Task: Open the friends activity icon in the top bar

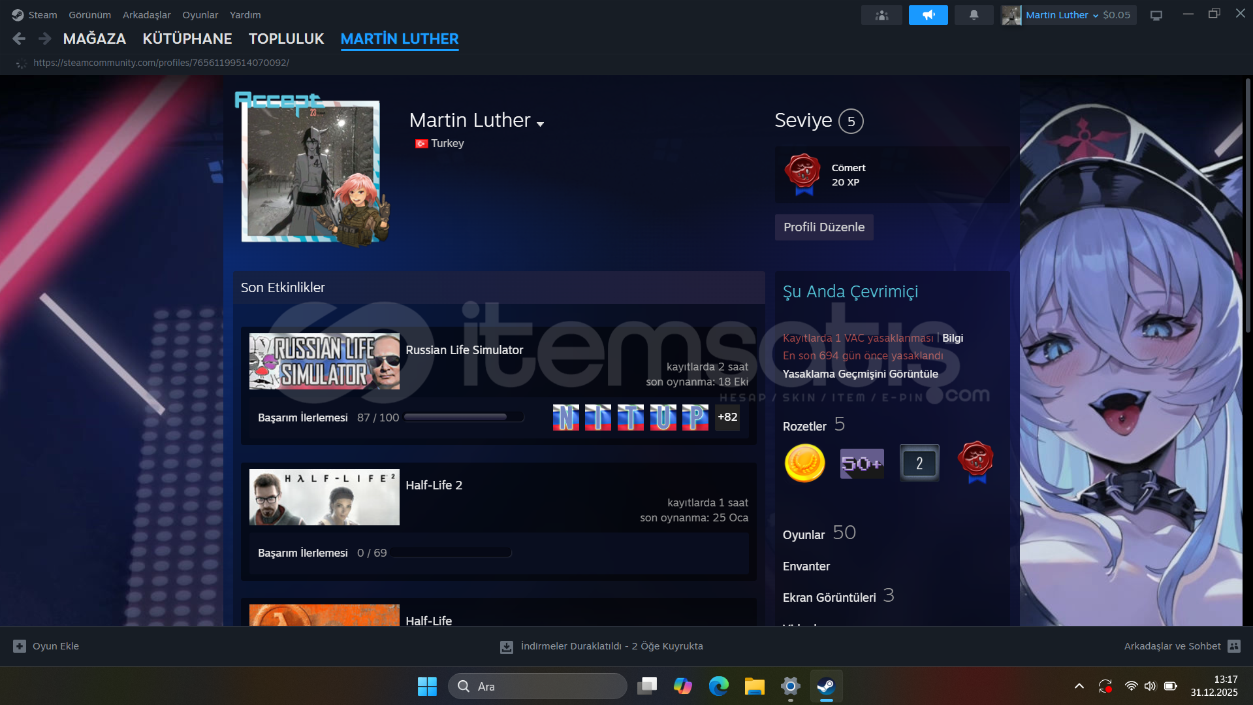Action: click(881, 15)
